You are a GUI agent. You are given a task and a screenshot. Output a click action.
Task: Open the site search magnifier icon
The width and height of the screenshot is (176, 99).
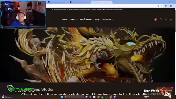(161, 20)
